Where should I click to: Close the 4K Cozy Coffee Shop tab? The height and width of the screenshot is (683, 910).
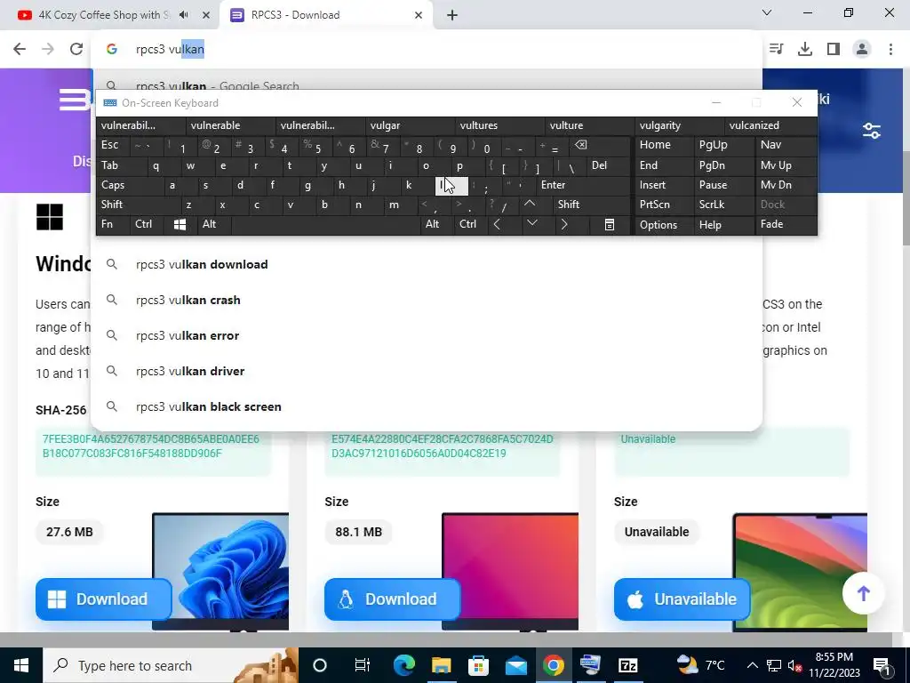pos(205,15)
